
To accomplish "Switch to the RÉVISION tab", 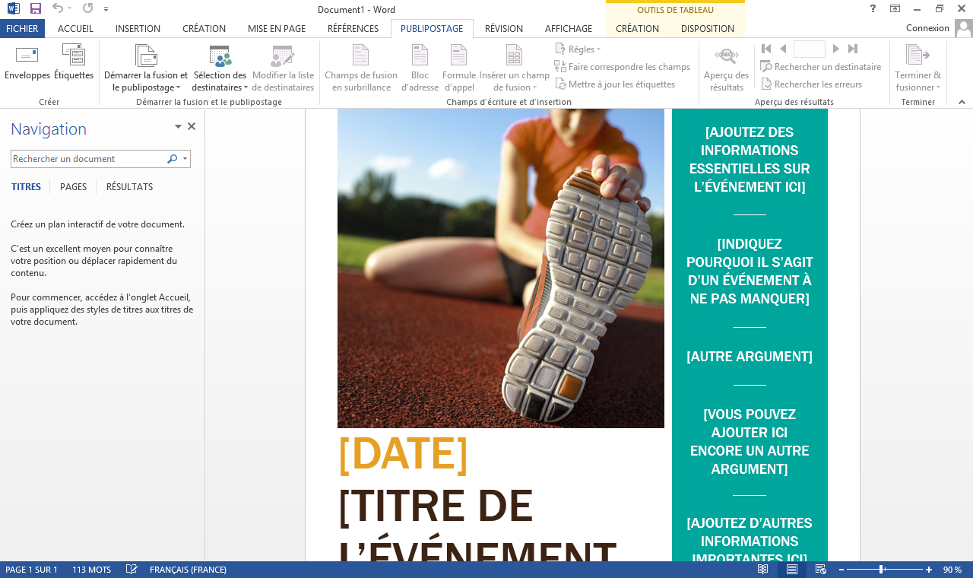I will pos(504,29).
